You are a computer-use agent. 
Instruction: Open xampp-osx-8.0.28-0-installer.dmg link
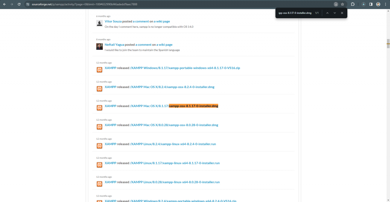coord(174,125)
